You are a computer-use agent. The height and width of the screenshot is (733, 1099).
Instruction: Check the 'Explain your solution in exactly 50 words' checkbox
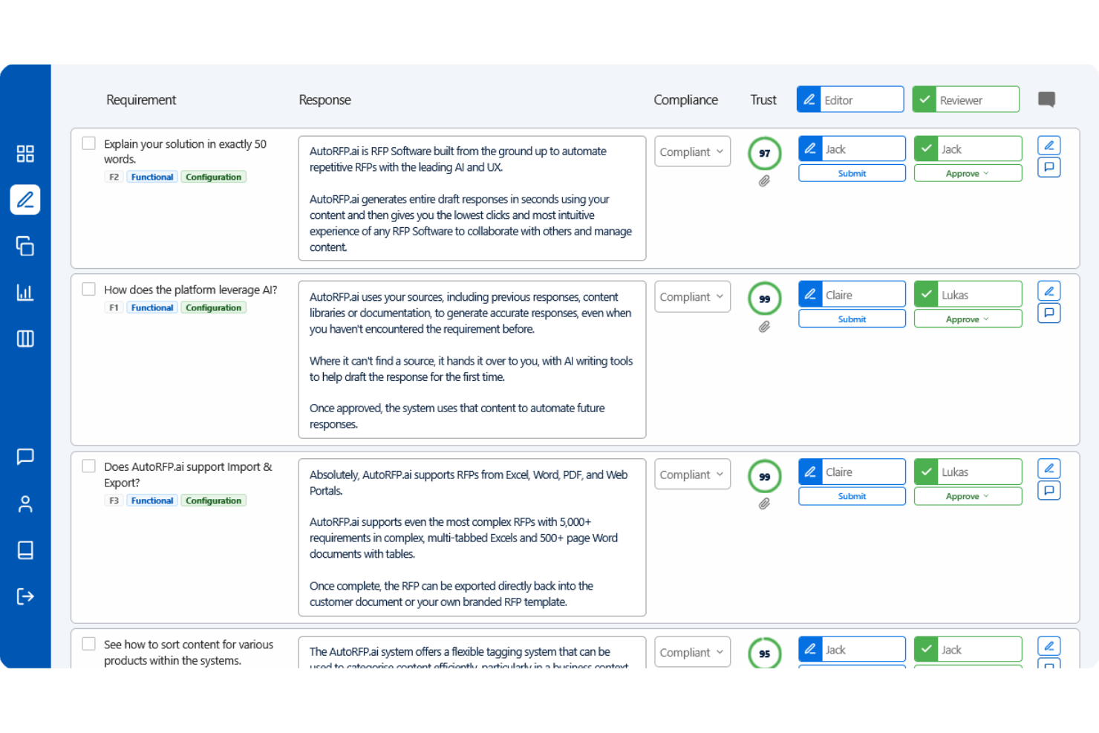[x=89, y=143]
